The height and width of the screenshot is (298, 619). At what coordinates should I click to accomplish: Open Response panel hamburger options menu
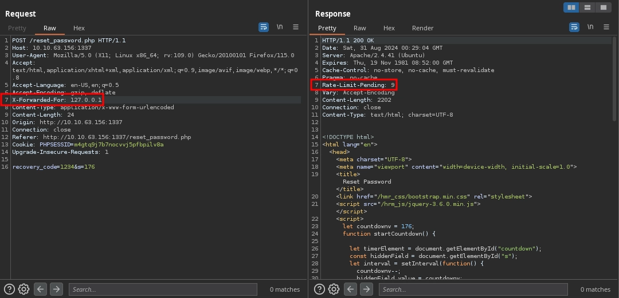tap(606, 27)
